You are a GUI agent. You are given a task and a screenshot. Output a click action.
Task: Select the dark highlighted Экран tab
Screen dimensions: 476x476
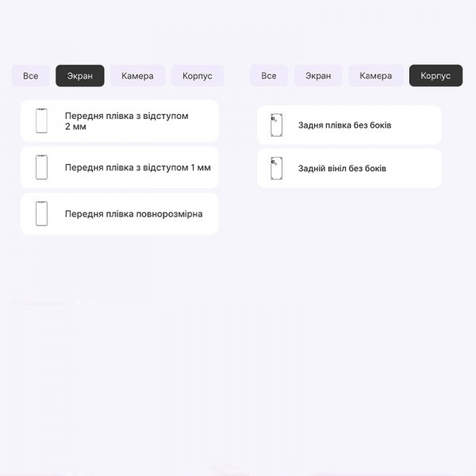80,75
